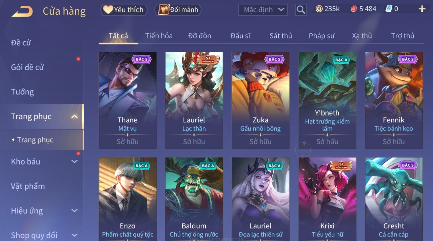Viewport: 433px width, 241px height.
Task: Switch to the Sát thủ tab
Action: [x=281, y=36]
